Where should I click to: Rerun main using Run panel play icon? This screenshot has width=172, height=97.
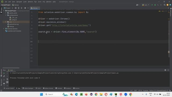tap(4, 73)
